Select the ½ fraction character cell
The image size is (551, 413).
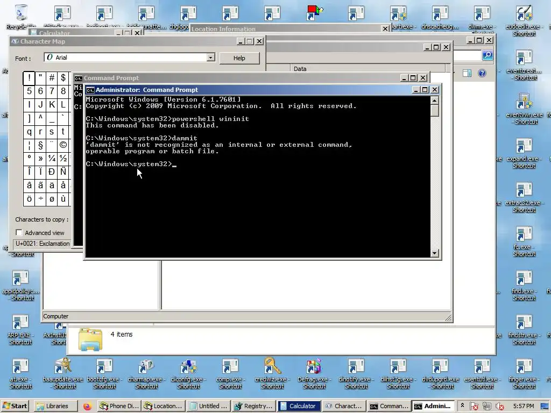[x=63, y=159]
